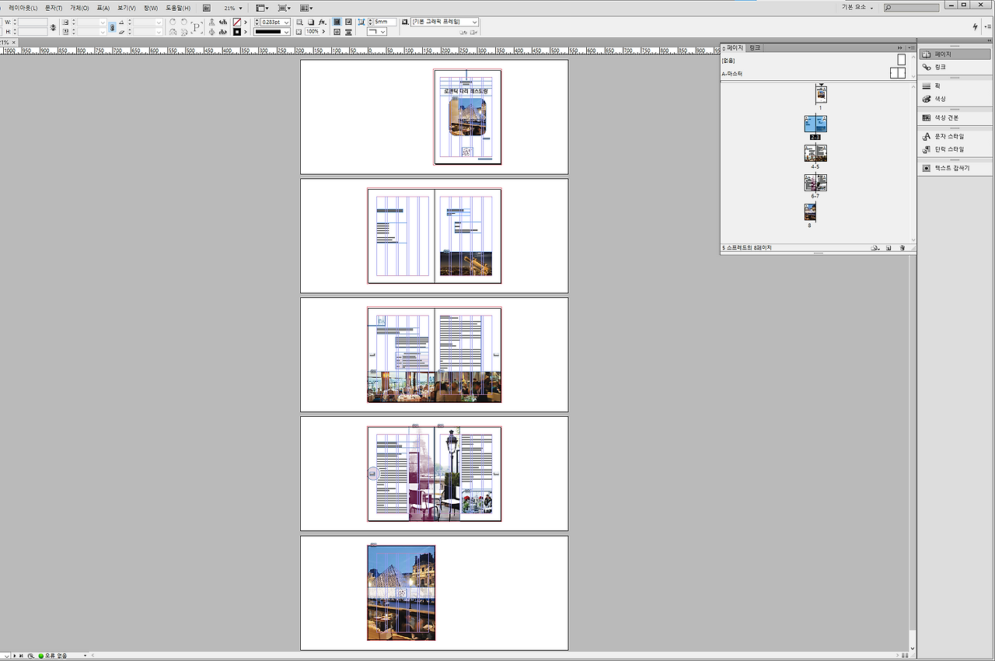This screenshot has width=995, height=661.
Task: Open the 획 (Stroke) panel from the dock
Action: coord(955,86)
